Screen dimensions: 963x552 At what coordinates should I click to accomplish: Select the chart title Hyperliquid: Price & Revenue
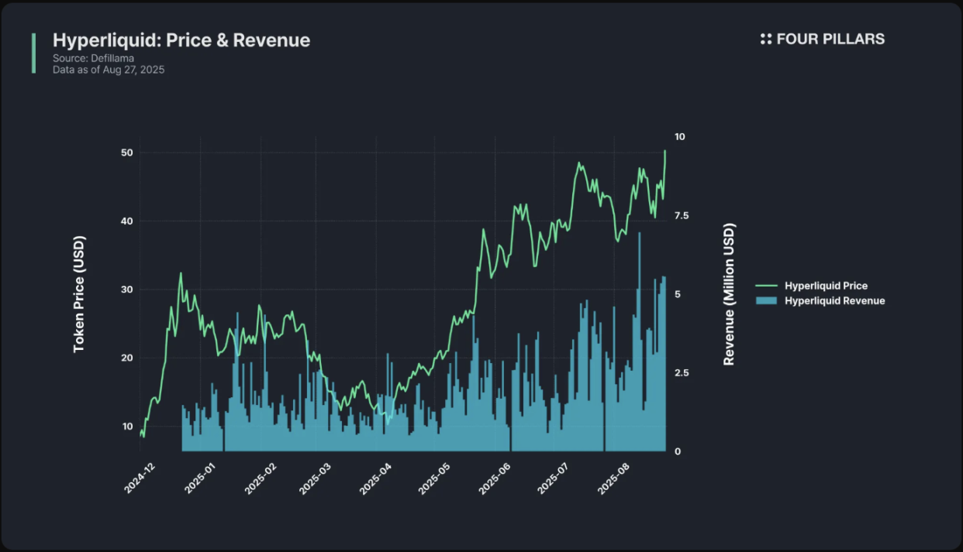[x=181, y=40]
